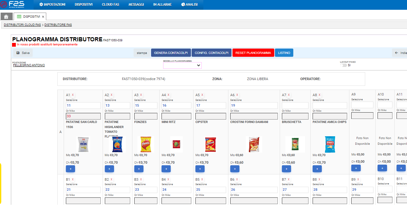Click the plus button under slot A2
407x205 pixels.
[109, 169]
